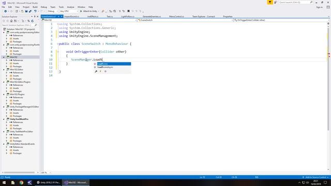
Task: Click the Save icon in the toolbar
Action: coord(26,11)
